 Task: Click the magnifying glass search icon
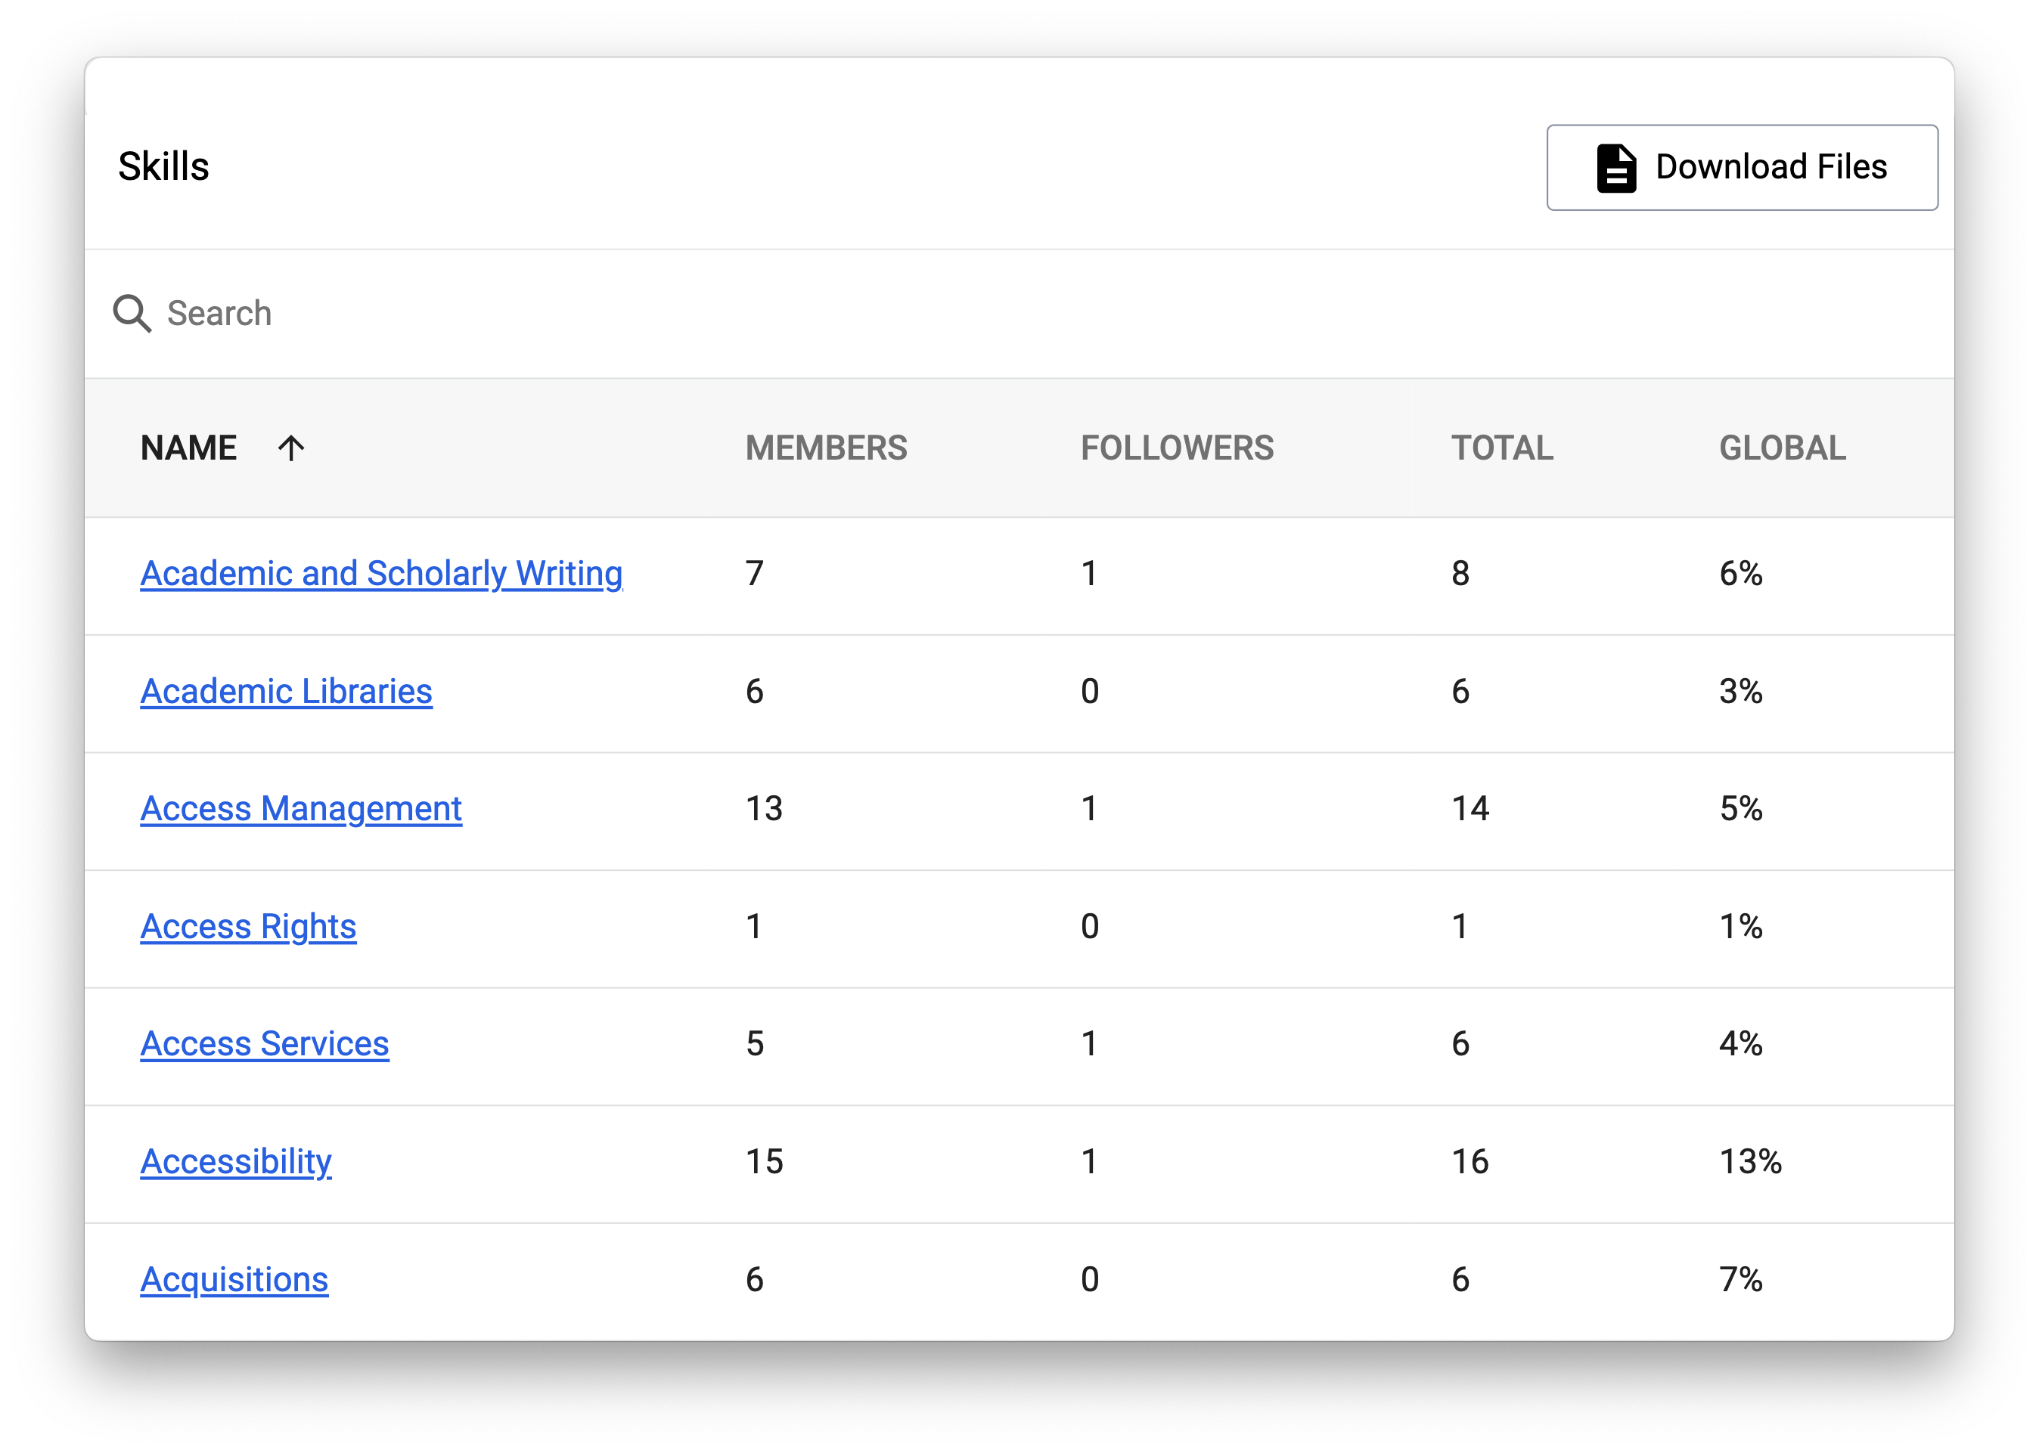click(x=132, y=313)
